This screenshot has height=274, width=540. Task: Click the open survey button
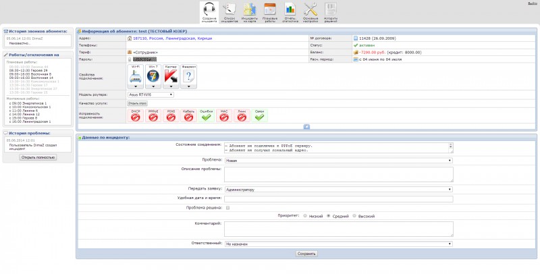[138, 103]
